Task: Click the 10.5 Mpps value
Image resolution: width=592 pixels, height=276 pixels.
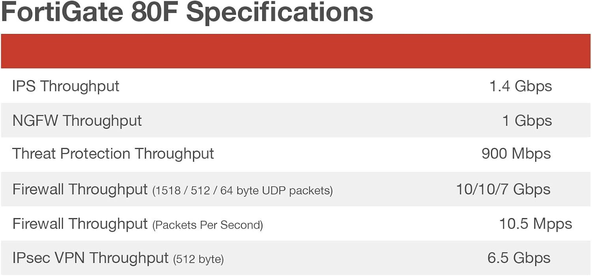Action: pyautogui.click(x=535, y=224)
